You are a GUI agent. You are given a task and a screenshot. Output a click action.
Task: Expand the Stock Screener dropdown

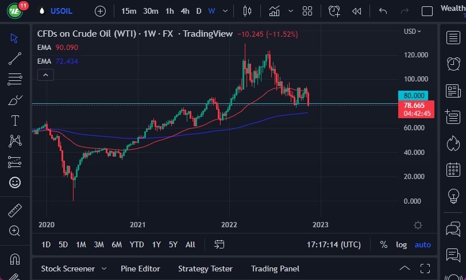[104, 269]
